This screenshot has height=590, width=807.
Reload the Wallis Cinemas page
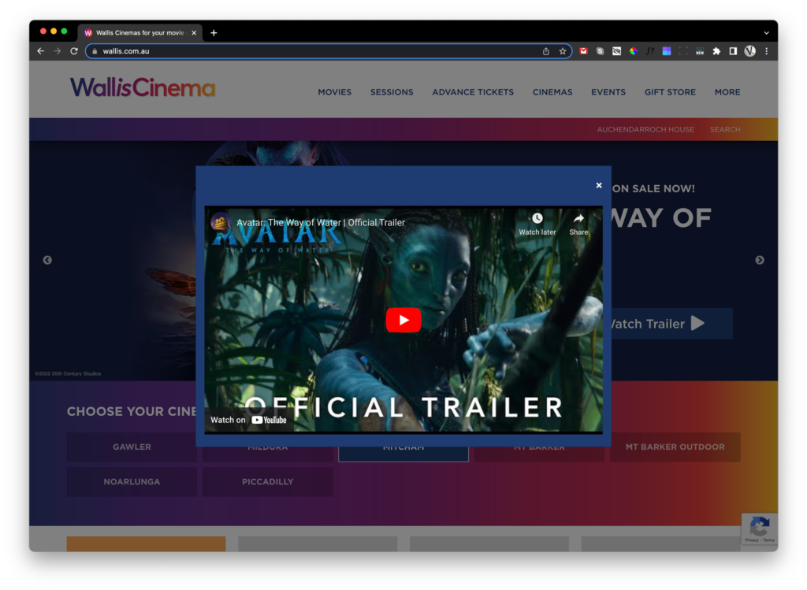(74, 51)
